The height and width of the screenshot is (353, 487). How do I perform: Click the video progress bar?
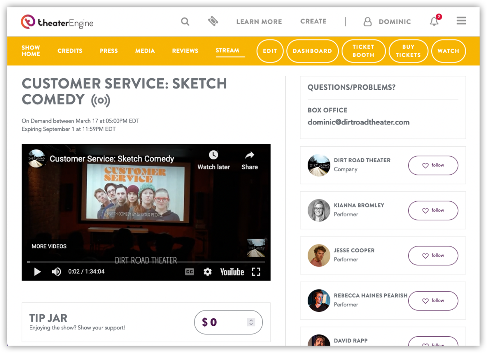[x=146, y=262]
